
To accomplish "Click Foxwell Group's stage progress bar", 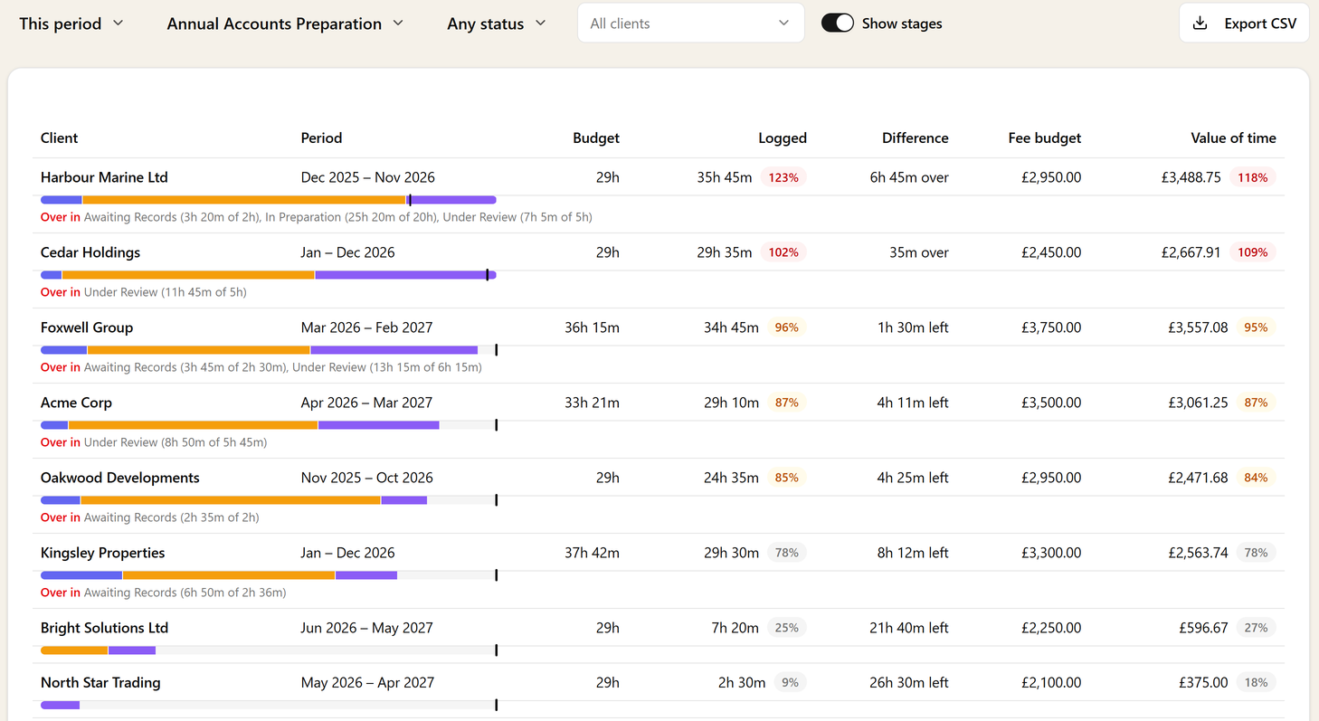I will tap(269, 350).
